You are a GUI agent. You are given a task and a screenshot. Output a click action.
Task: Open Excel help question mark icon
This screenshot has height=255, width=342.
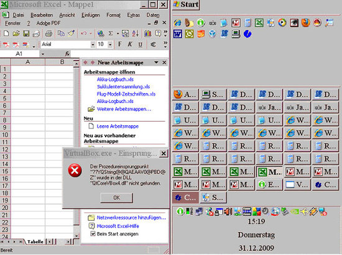pyautogui.click(x=158, y=34)
